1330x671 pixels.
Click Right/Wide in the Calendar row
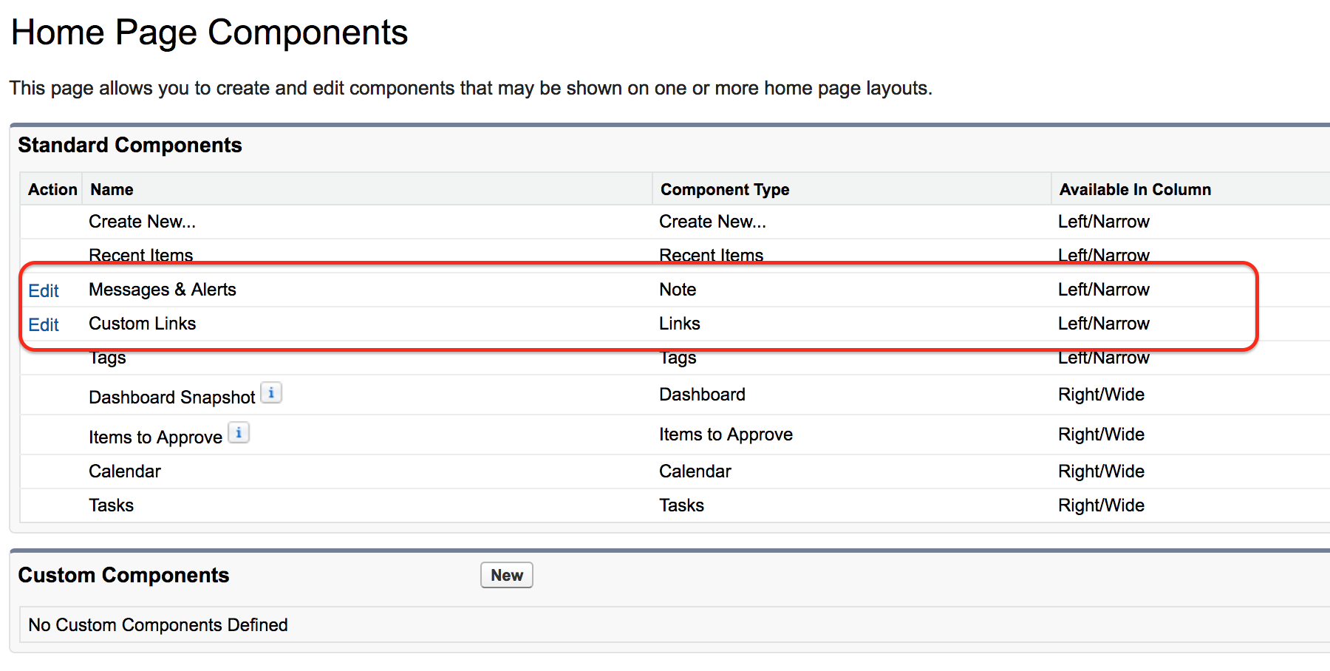click(1101, 471)
